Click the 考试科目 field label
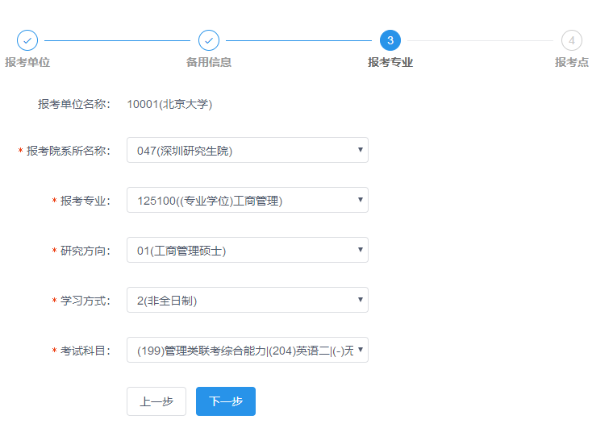Screen dimensions: 613x432 tap(85, 351)
